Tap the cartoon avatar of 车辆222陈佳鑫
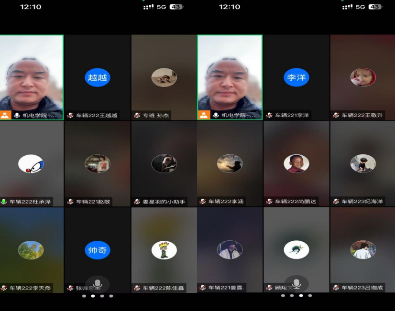The height and width of the screenshot is (311, 395). pyautogui.click(x=164, y=250)
